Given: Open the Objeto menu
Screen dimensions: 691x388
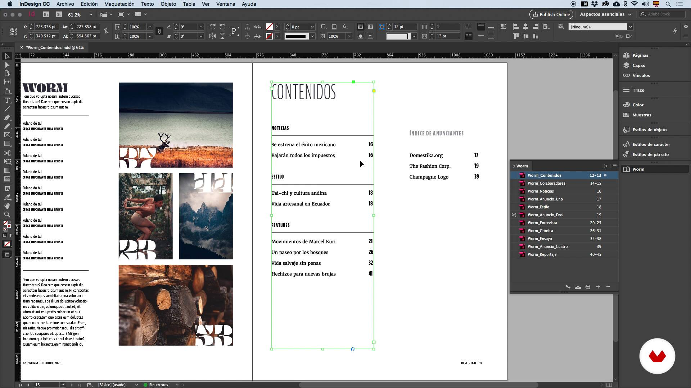Looking at the screenshot, I should tap(168, 4).
